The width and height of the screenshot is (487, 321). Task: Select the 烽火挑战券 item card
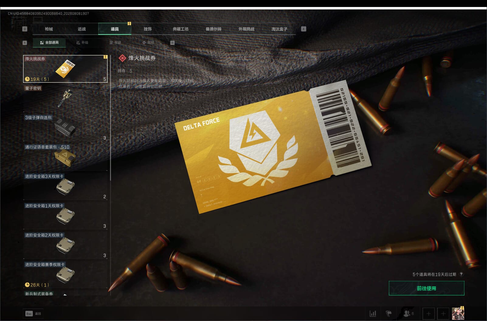[x=65, y=69]
